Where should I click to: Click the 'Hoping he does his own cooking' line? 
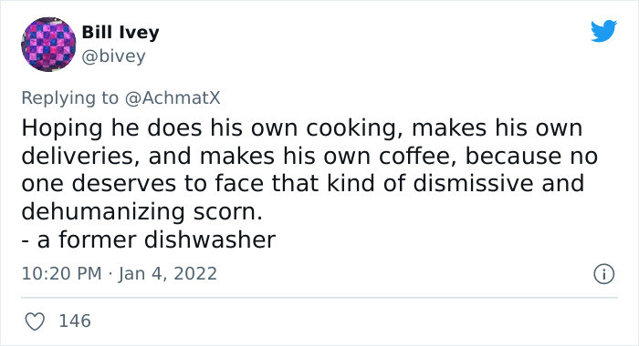(x=301, y=128)
